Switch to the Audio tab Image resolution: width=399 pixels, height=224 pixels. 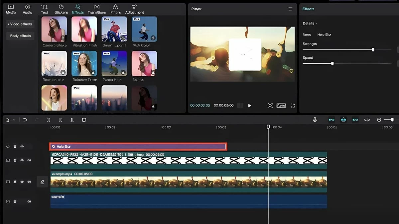click(x=27, y=8)
